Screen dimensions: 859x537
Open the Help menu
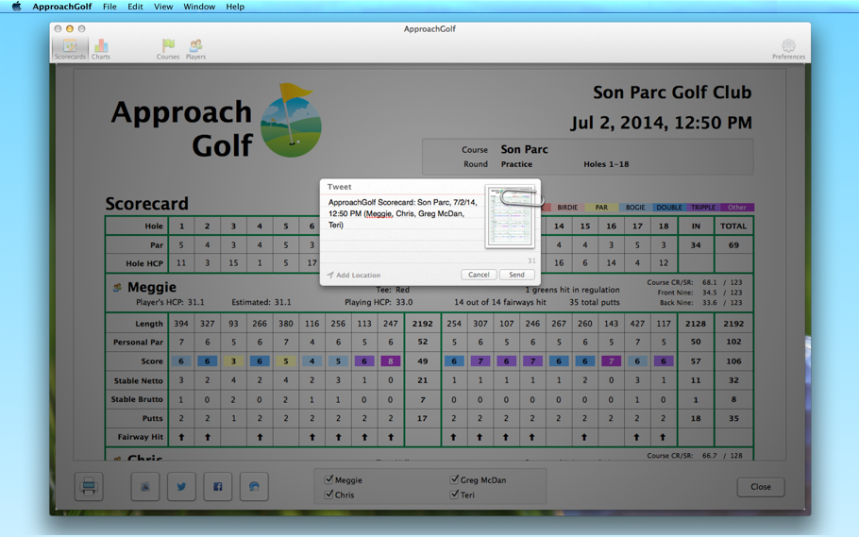(x=235, y=7)
